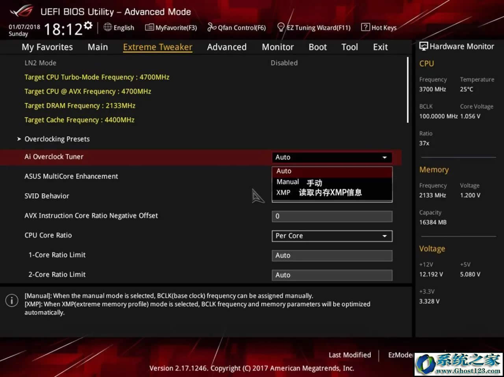Click the Hot Keys question mark icon

tap(365, 27)
